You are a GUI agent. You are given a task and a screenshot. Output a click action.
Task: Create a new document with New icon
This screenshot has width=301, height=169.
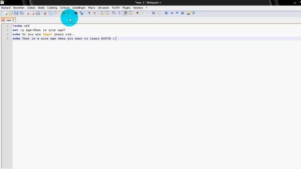6,13
